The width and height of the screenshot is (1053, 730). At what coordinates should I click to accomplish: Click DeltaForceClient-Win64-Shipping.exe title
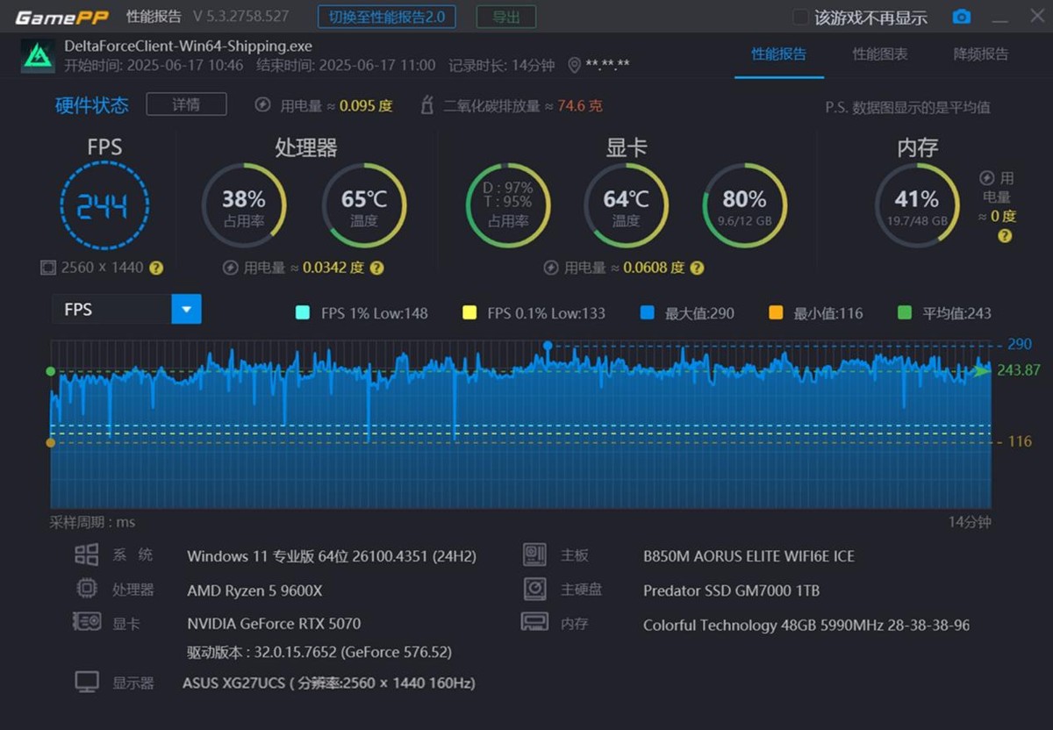coord(188,46)
